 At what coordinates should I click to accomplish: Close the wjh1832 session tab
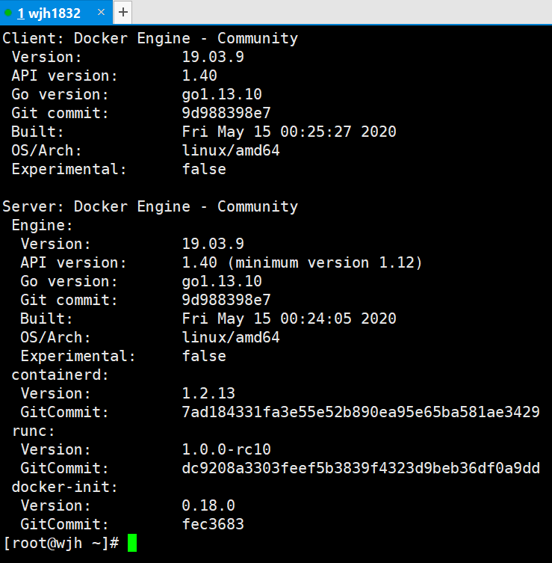coord(100,13)
